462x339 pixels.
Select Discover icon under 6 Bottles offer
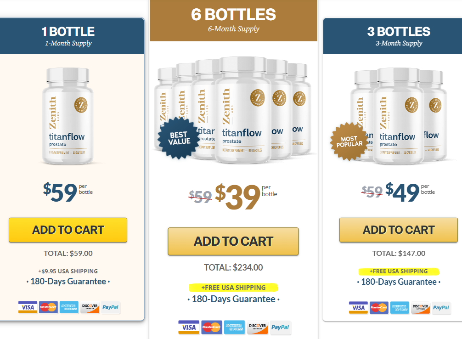[257, 327]
